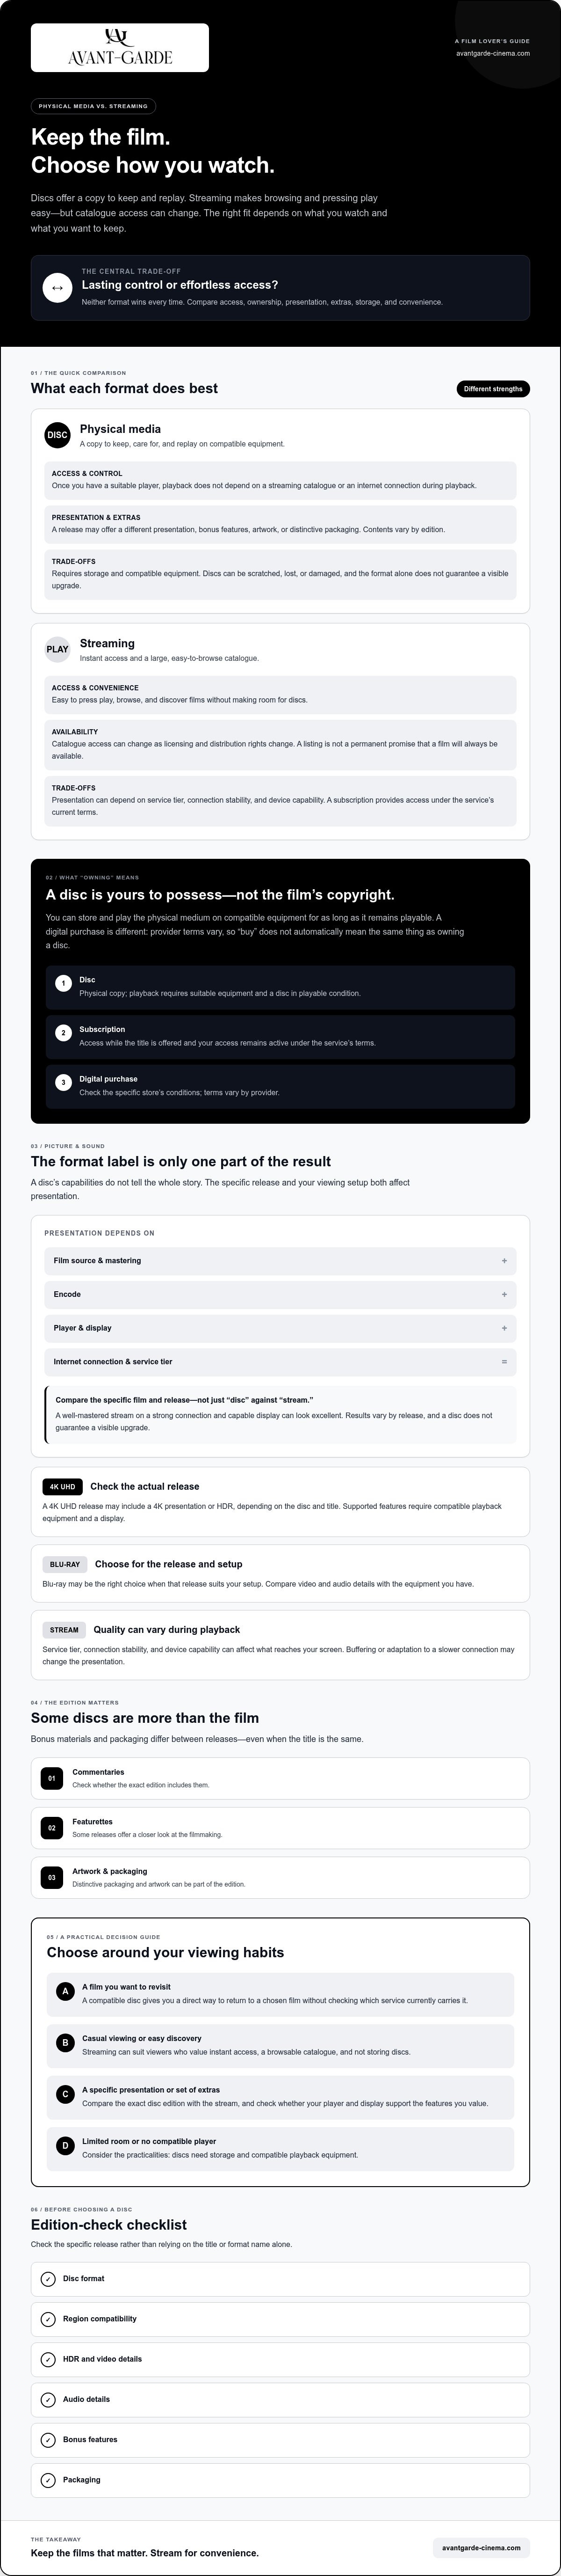The width and height of the screenshot is (561, 2576).
Task: Click the number 02 Featurettes badge
Action: click(x=52, y=1828)
